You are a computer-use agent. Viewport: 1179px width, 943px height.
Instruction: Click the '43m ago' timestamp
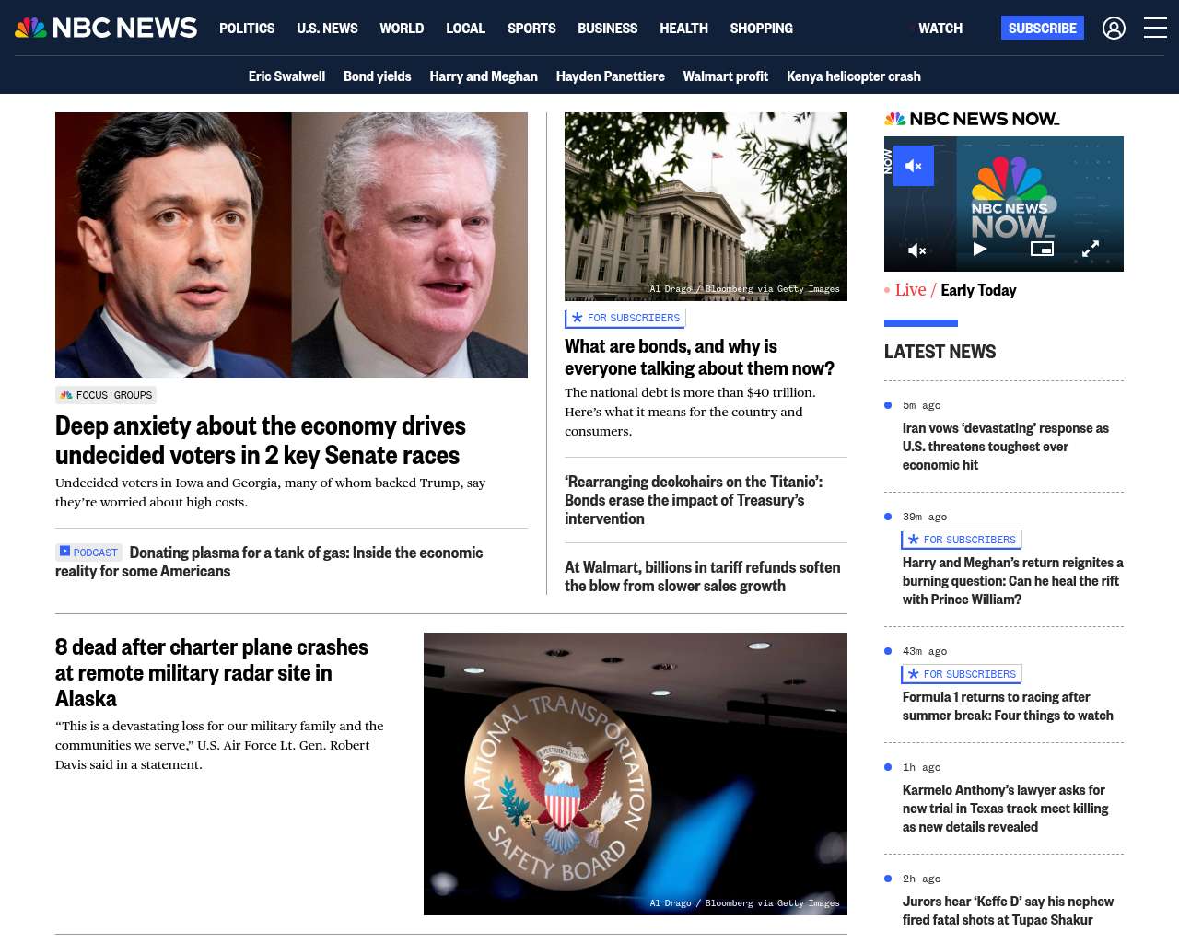click(925, 651)
